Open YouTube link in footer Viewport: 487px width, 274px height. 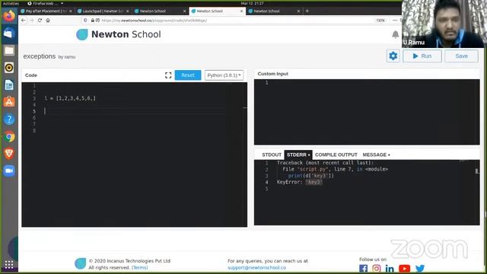click(x=404, y=268)
